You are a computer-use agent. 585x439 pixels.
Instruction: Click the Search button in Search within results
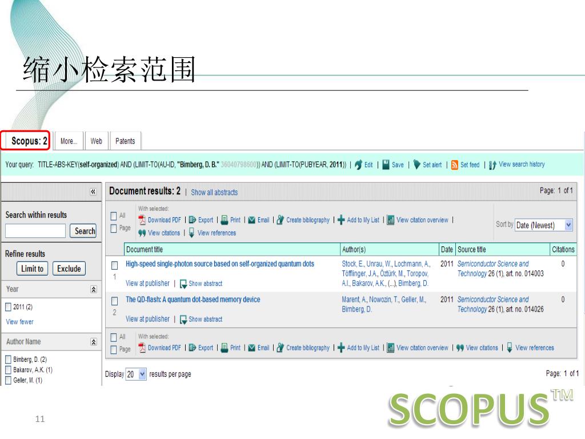tap(83, 231)
